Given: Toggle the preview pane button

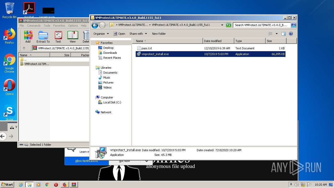Looking at the screenshot, I should click(x=284, y=34).
